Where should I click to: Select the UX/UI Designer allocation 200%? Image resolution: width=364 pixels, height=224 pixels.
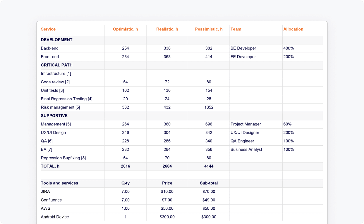(x=289, y=133)
